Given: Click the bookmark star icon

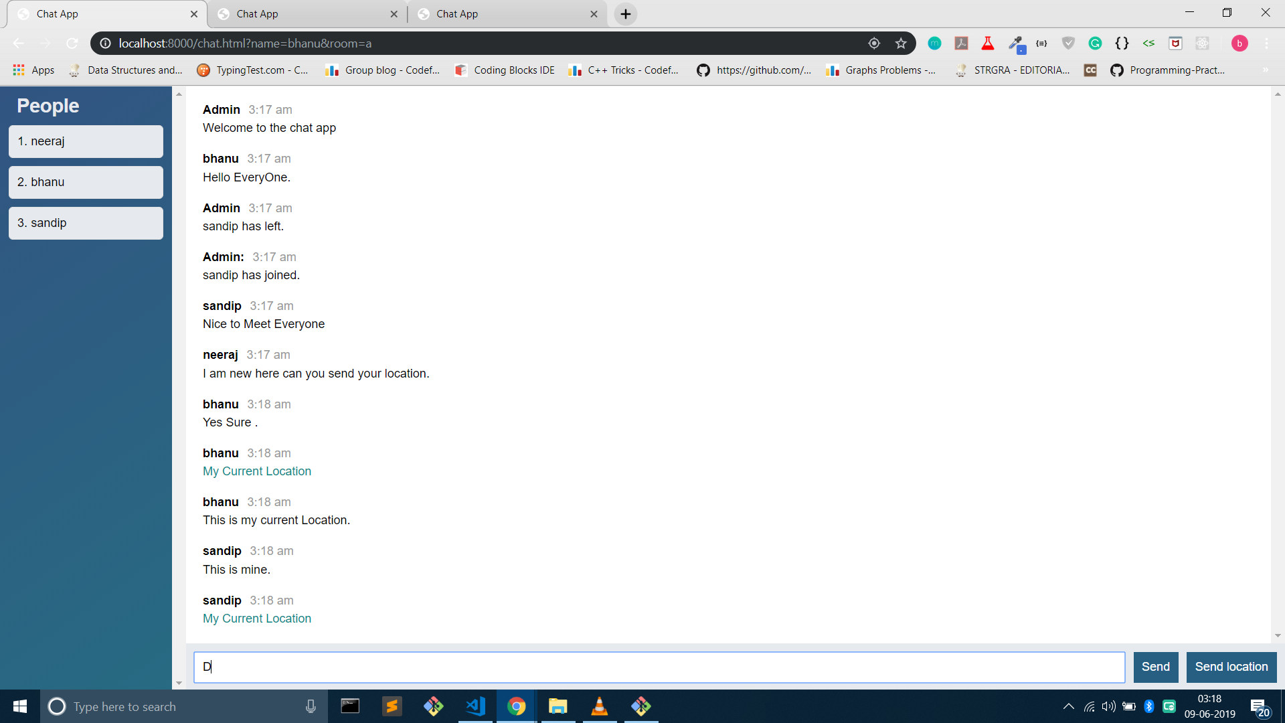Looking at the screenshot, I should 901,44.
